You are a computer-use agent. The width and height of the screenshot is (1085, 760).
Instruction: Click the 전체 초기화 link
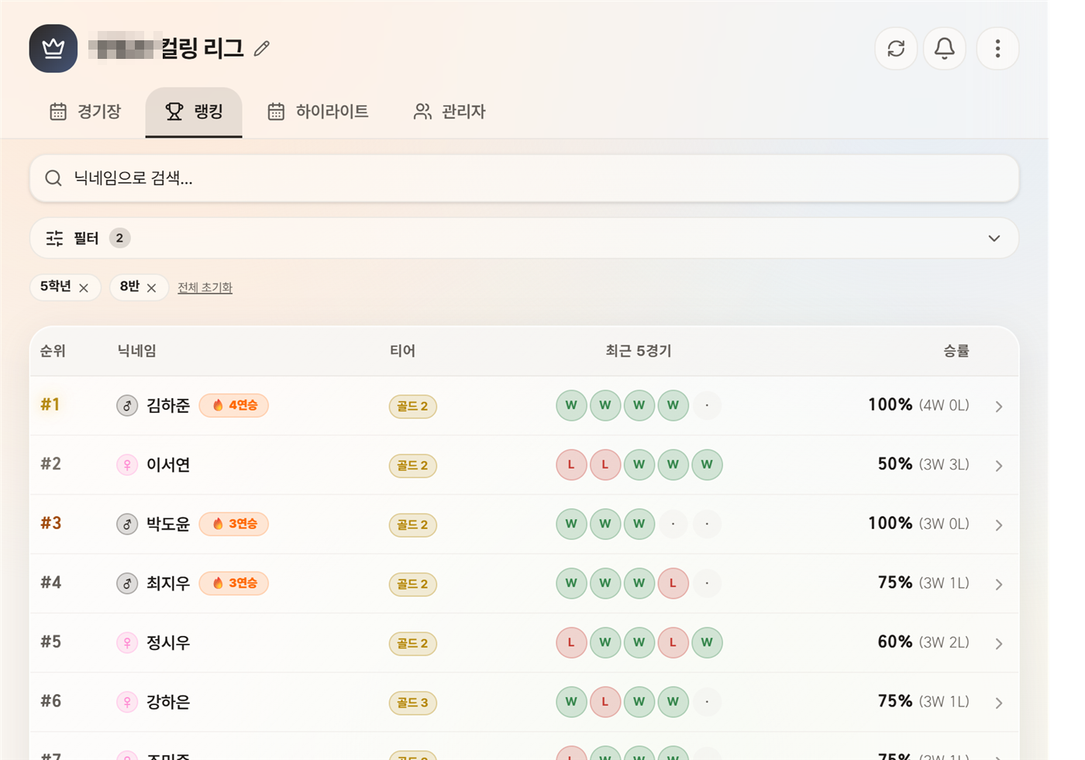(205, 287)
